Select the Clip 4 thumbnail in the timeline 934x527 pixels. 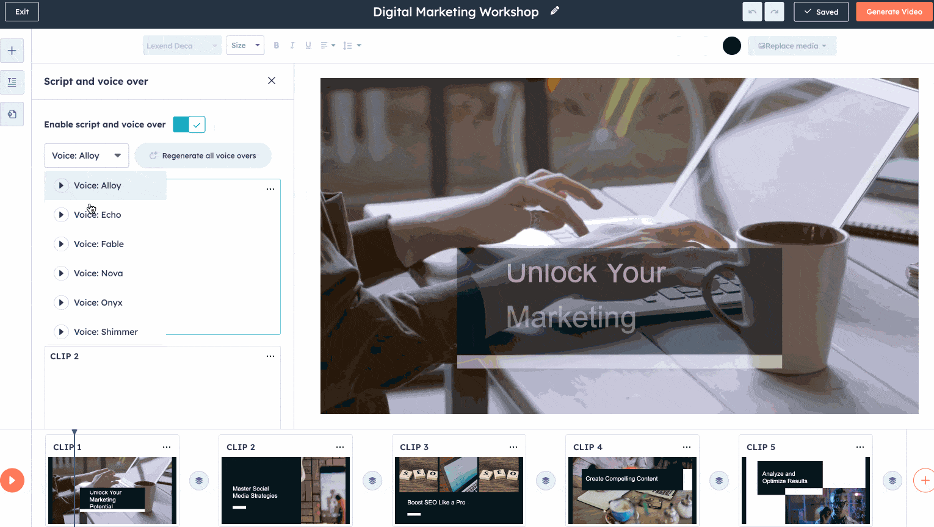pyautogui.click(x=632, y=490)
